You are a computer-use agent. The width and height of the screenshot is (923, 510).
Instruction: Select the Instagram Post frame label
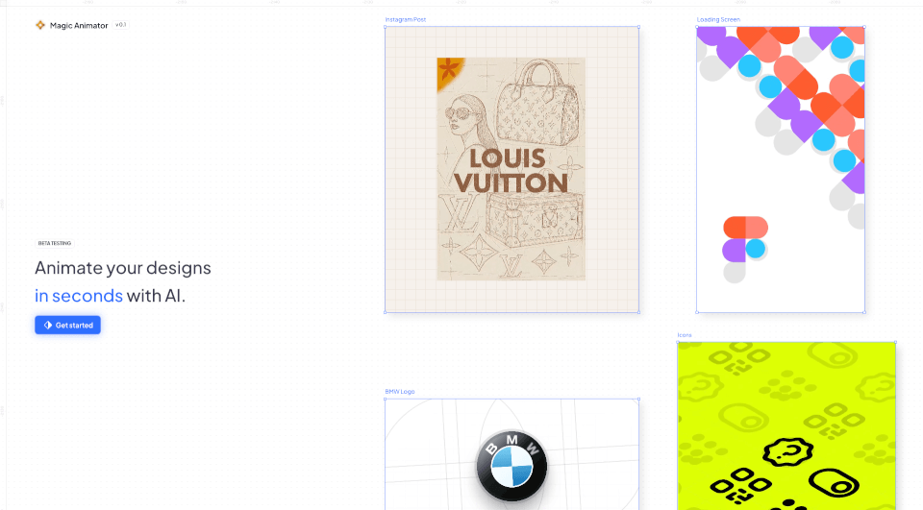[405, 19]
